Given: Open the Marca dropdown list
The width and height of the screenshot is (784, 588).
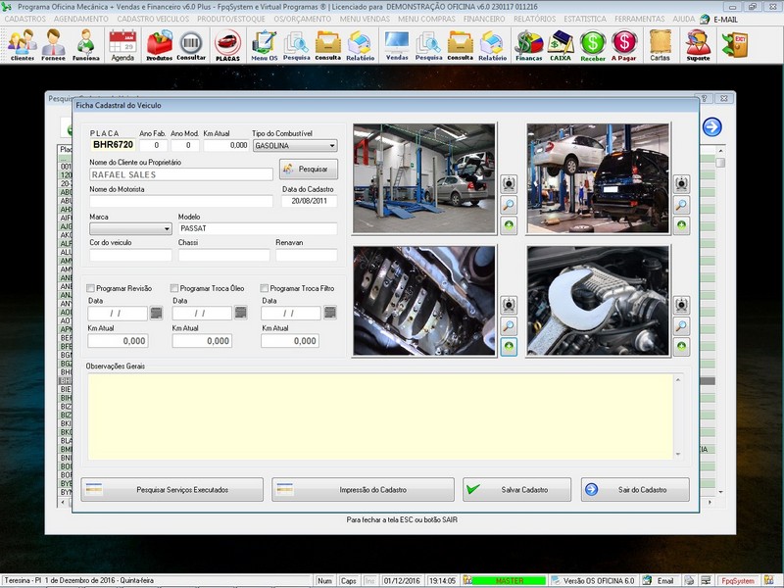Looking at the screenshot, I should pyautogui.click(x=166, y=229).
